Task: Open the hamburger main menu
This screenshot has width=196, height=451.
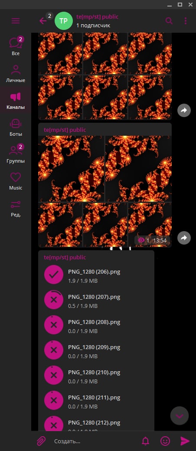Action: [x=16, y=21]
